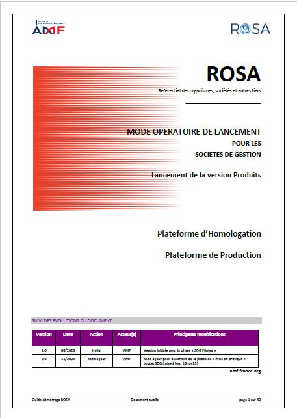Click footer text 'Document public'

coord(144,400)
